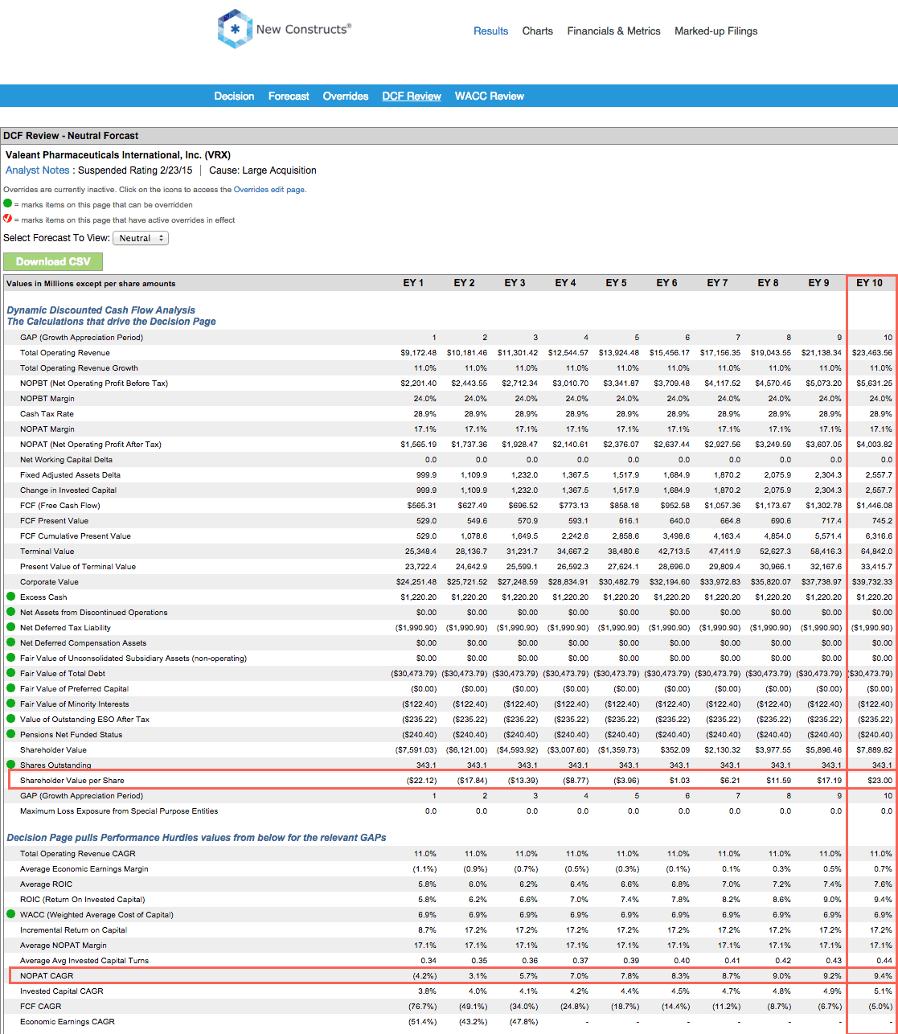Click the FCF (Free Cash Flow) row label
898x1034 pixels.
point(59,505)
